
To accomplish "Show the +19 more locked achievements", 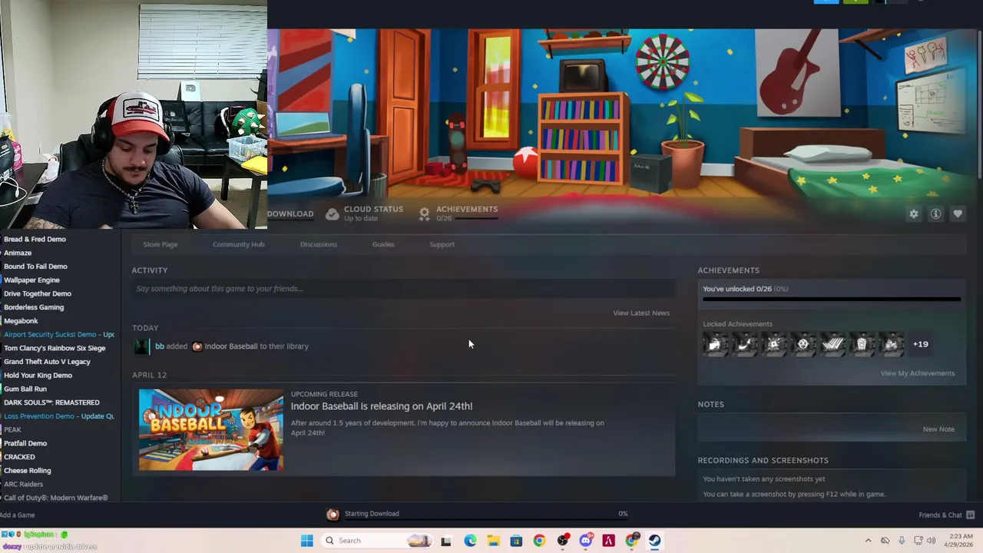I will (x=920, y=344).
